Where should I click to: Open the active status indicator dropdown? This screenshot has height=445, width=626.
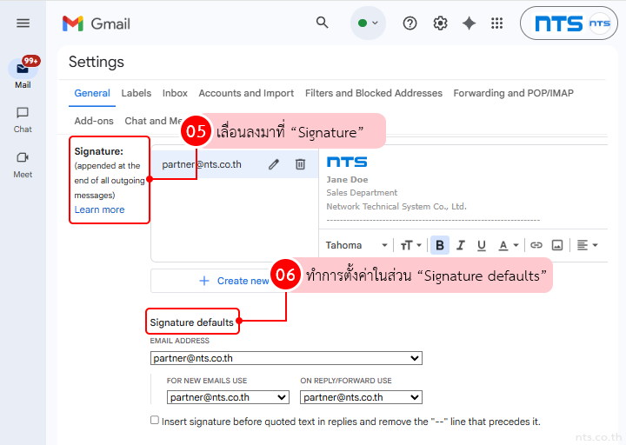coord(368,23)
